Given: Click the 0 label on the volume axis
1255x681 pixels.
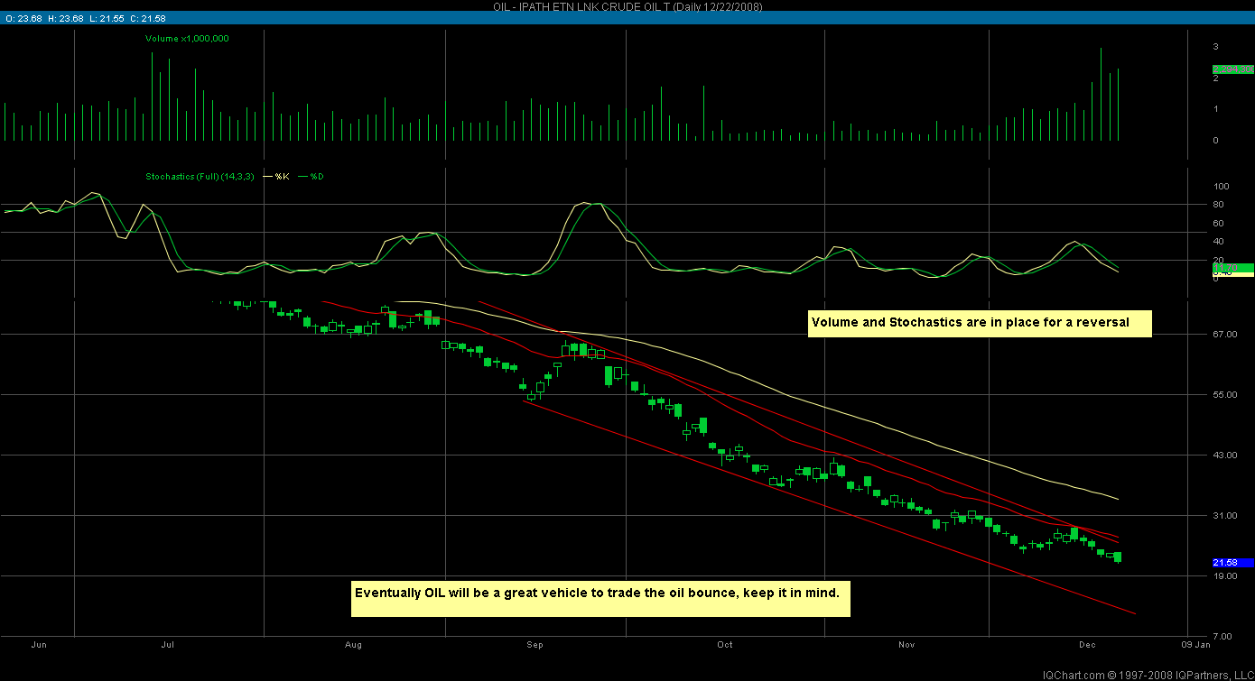Looking at the screenshot, I should [1216, 141].
